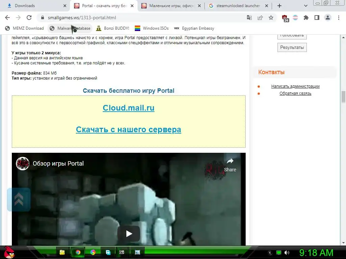Screen dimensions: 346x259
Task: Play the Обзор игры Portal video
Action: coord(129,234)
